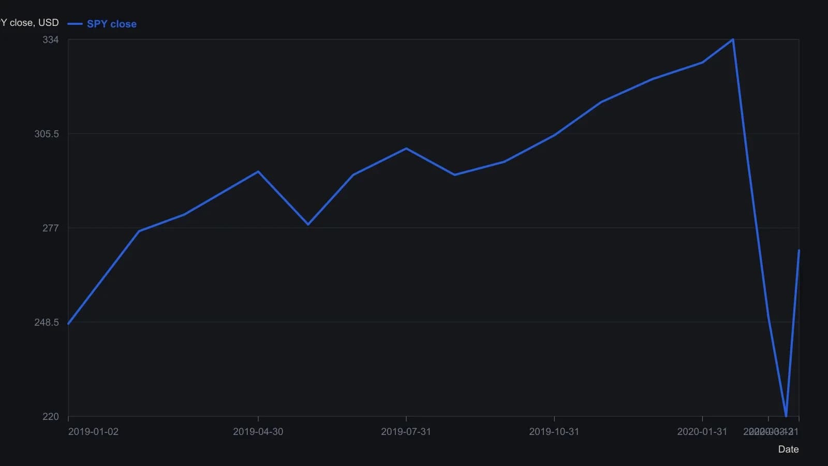Click the 2019-07-31 date tick label
828x466 pixels.
pos(406,431)
